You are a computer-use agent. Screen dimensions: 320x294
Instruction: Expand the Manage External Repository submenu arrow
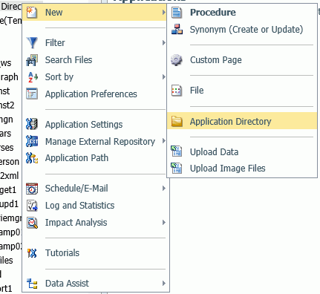pos(163,141)
